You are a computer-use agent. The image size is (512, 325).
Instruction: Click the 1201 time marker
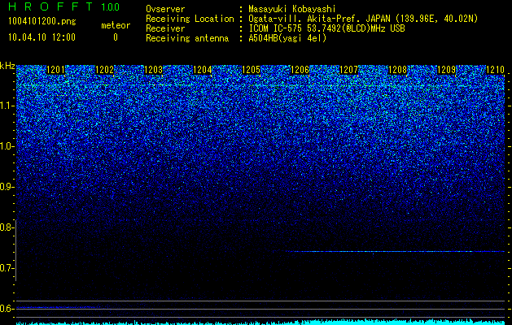56,70
